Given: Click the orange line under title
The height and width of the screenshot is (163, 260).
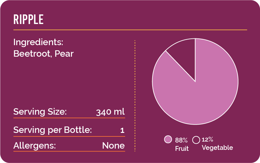Looking at the screenshot, I should [130, 30].
